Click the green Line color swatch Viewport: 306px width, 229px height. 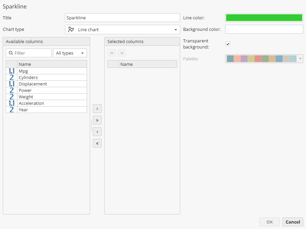point(264,17)
